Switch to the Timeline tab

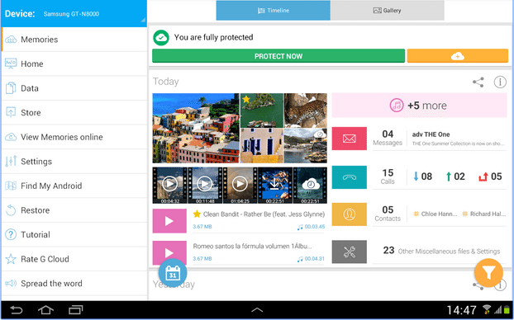273,11
